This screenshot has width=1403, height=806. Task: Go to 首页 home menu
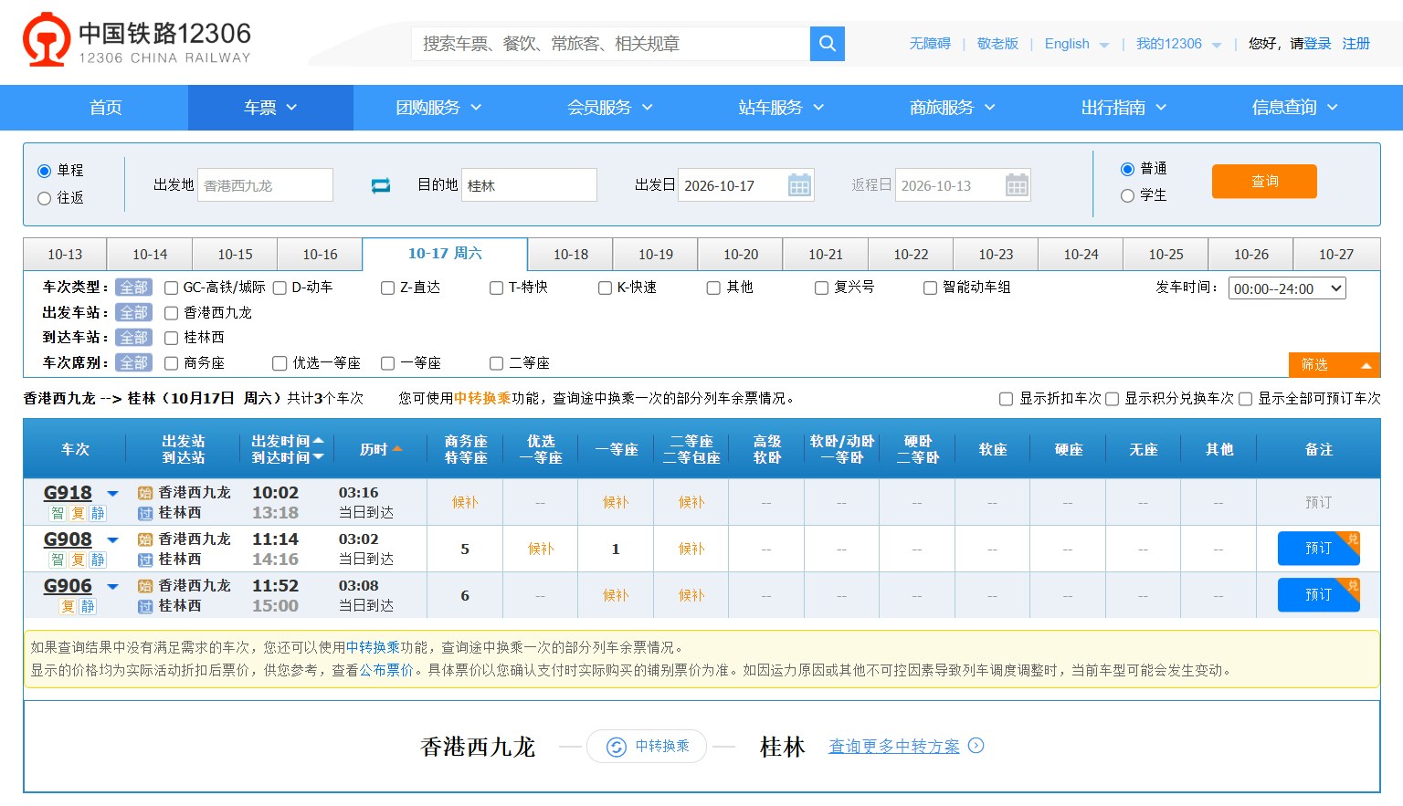coord(106,108)
